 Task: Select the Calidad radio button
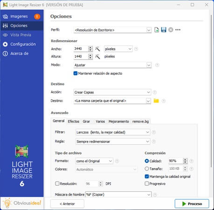146,161
